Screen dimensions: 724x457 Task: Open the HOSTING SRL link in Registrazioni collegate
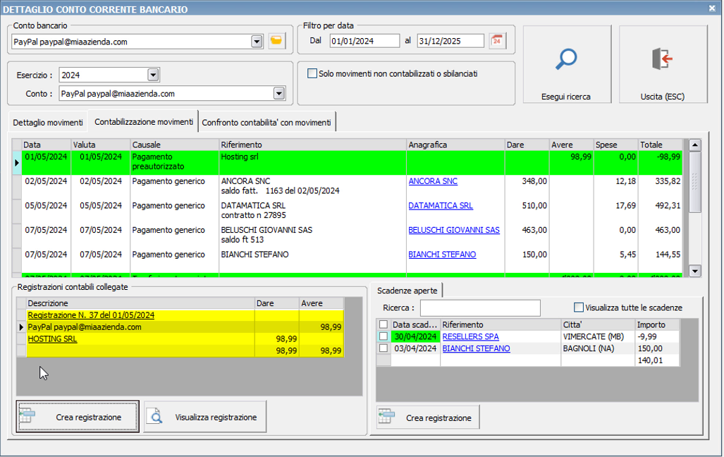(x=52, y=339)
